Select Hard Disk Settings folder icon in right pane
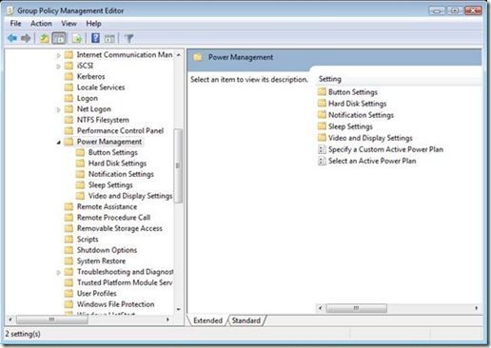 click(x=322, y=104)
